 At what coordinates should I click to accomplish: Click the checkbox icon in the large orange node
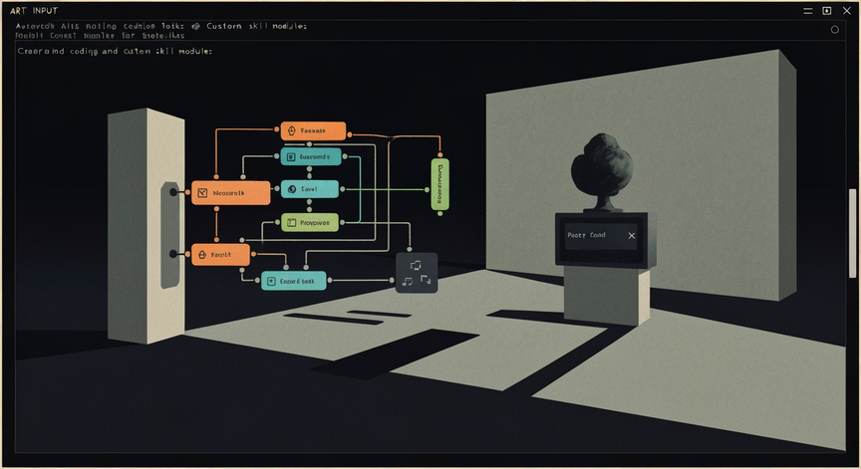point(202,193)
